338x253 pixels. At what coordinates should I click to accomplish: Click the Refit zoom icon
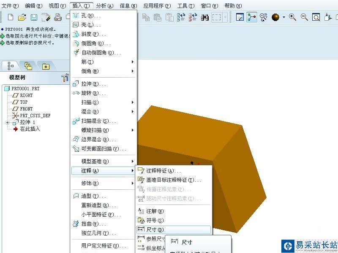(x=316, y=17)
